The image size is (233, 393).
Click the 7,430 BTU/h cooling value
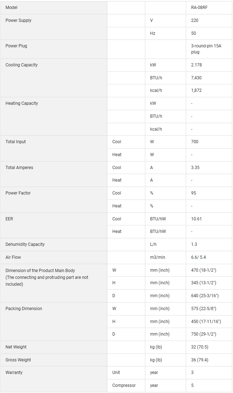tap(196, 78)
